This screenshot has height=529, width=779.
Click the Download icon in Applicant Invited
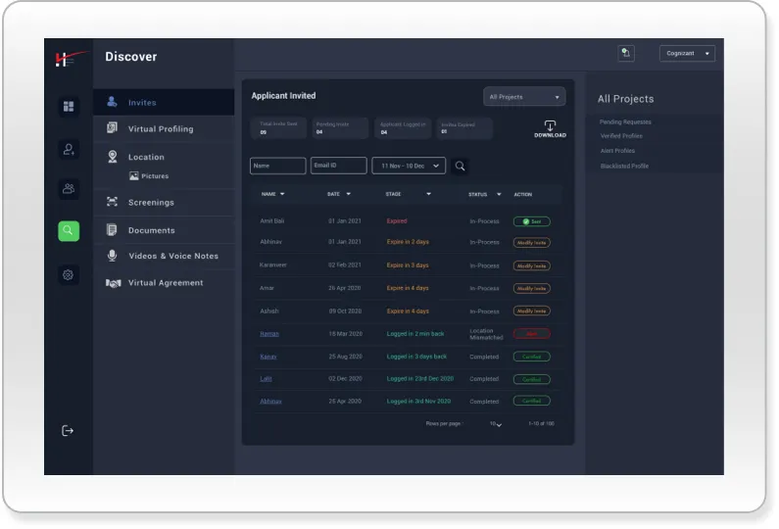[x=550, y=128]
